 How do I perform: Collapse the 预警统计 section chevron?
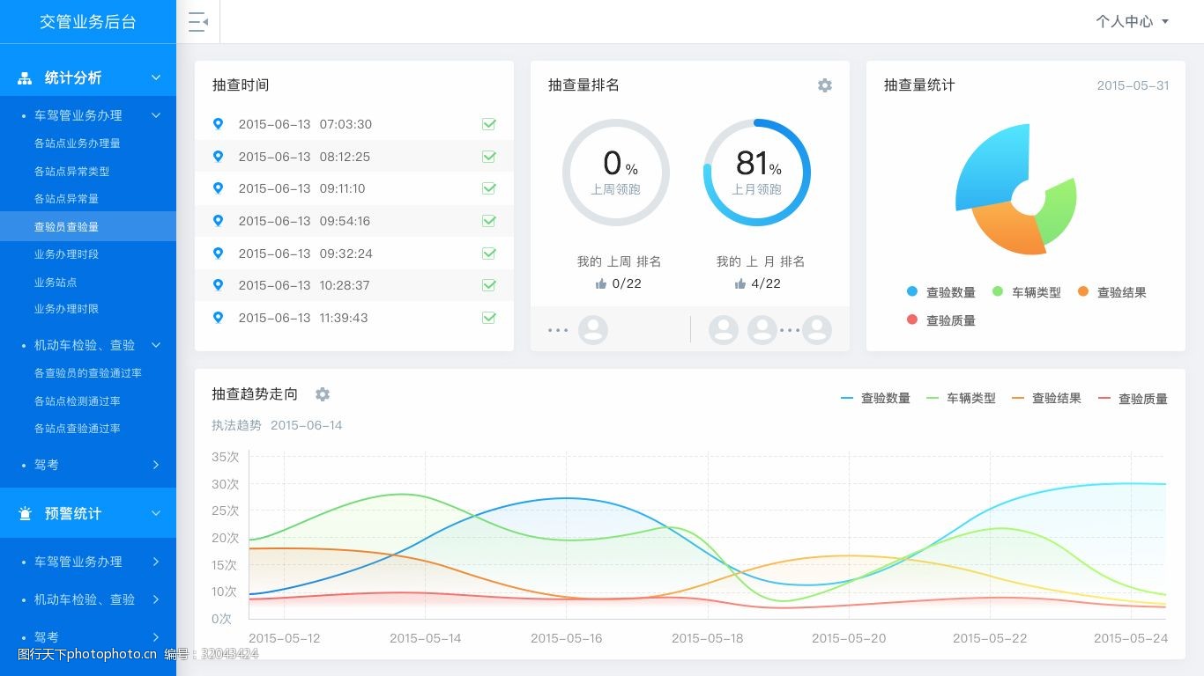(x=156, y=513)
